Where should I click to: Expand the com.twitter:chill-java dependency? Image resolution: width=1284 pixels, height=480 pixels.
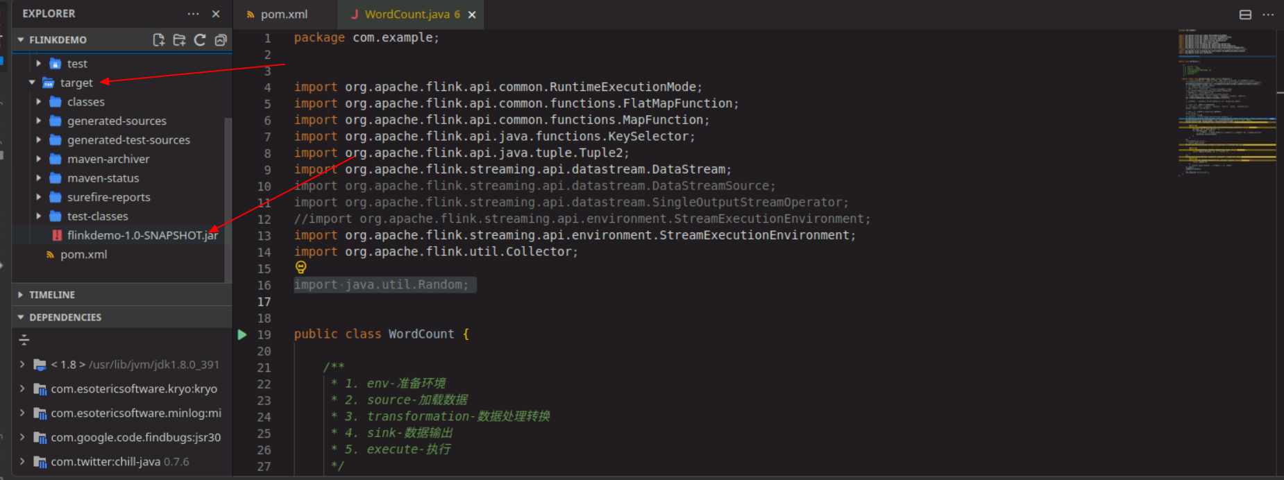[x=22, y=461]
